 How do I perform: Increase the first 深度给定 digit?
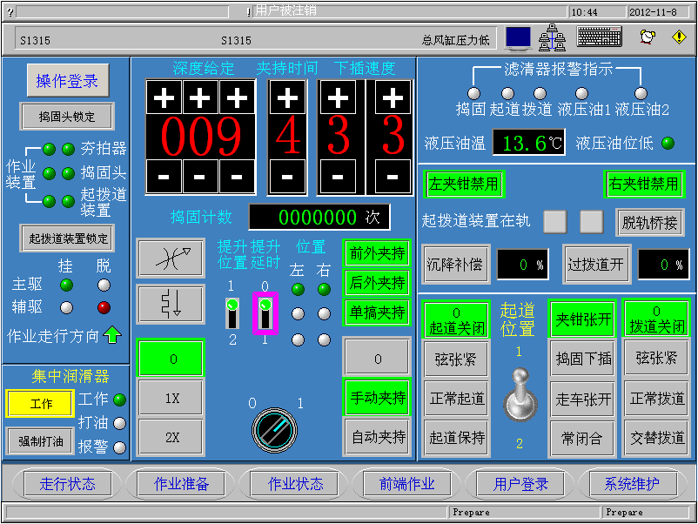(164, 98)
